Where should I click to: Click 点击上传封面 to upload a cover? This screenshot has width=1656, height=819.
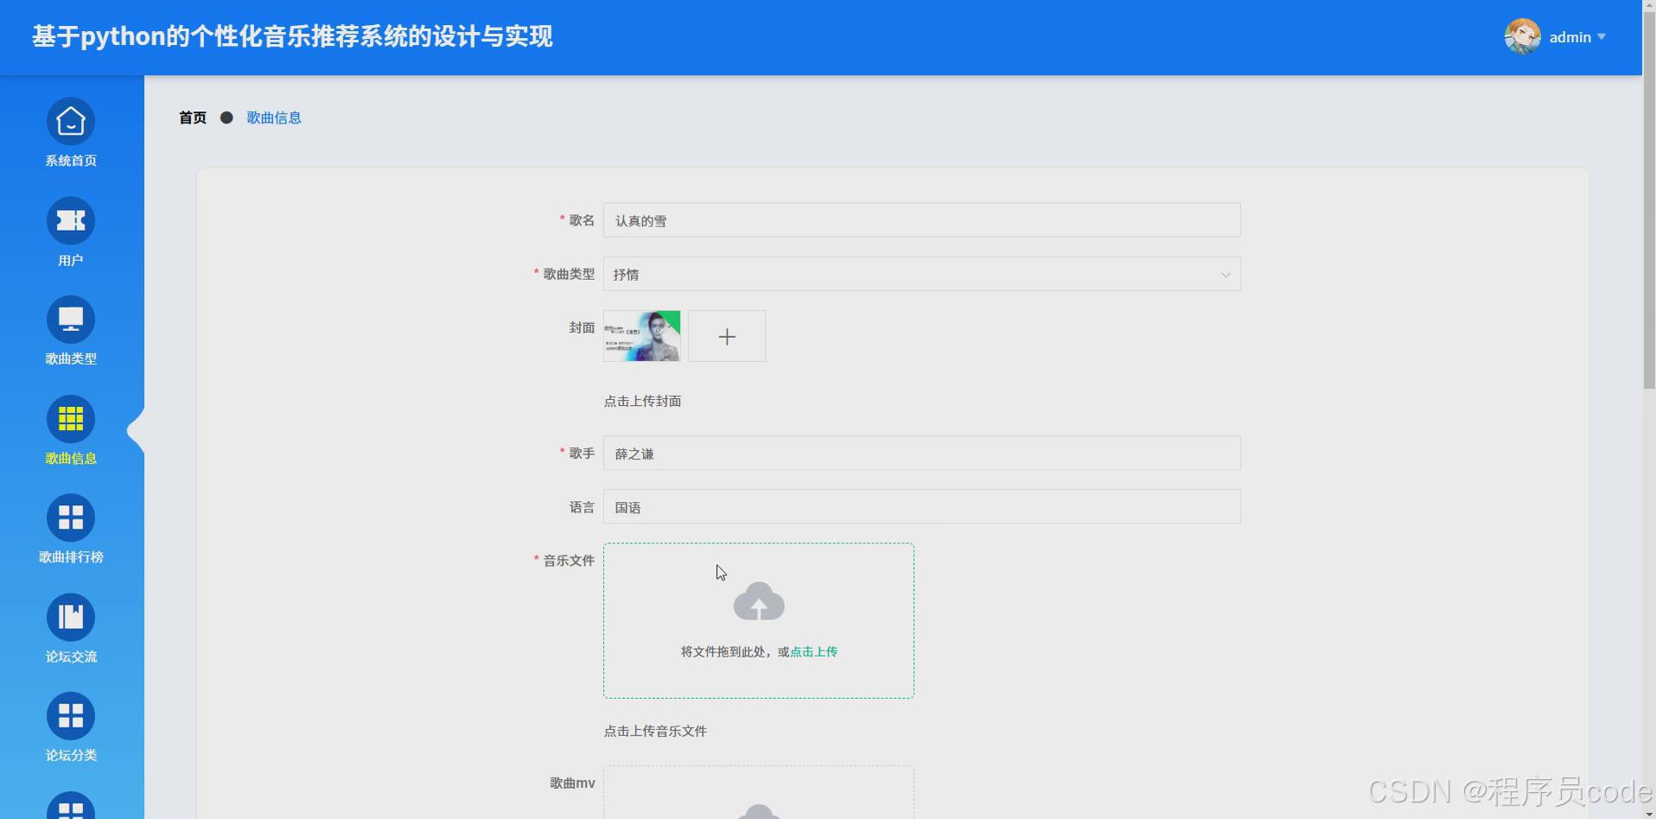641,401
